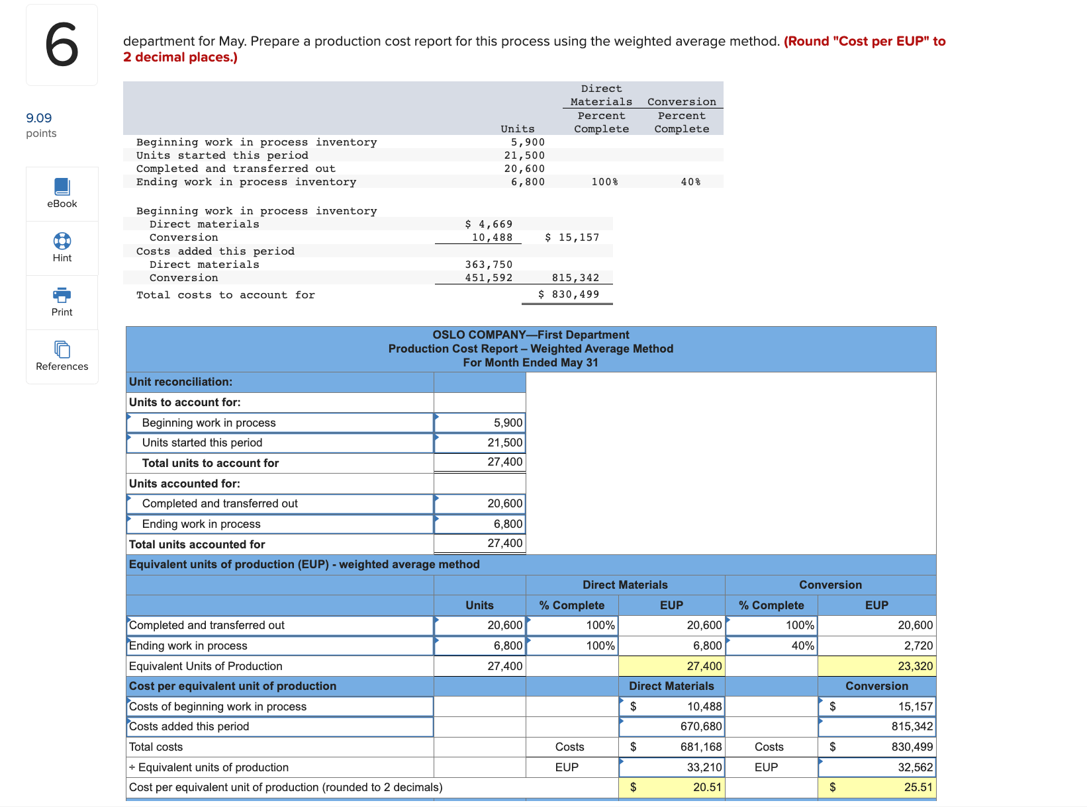Click the Conversion cost per EUP 25.51 cell
The image size is (1087, 807).
click(876, 787)
